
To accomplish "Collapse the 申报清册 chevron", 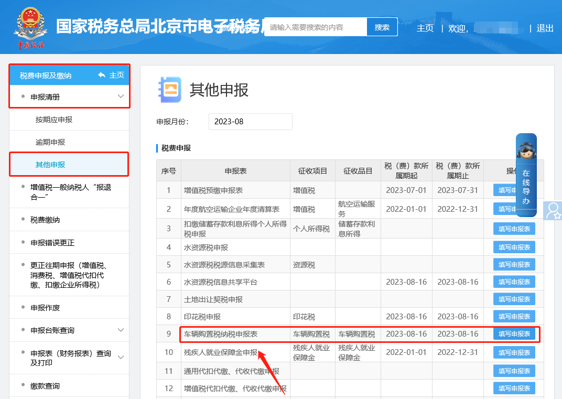I will pos(121,96).
